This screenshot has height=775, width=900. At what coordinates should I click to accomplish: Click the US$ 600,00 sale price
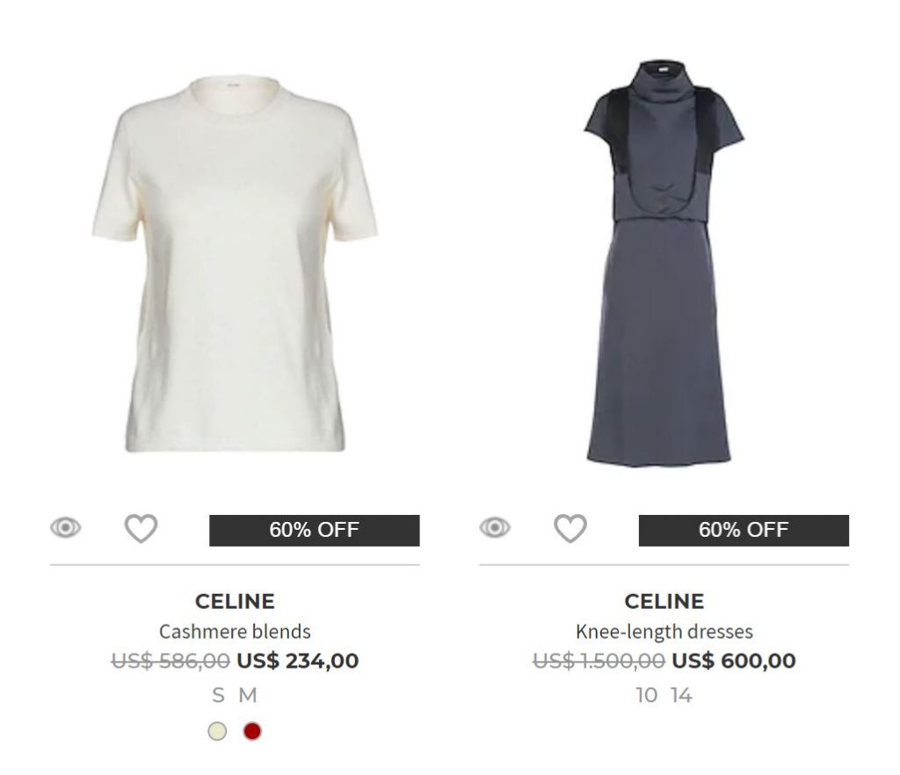[733, 661]
